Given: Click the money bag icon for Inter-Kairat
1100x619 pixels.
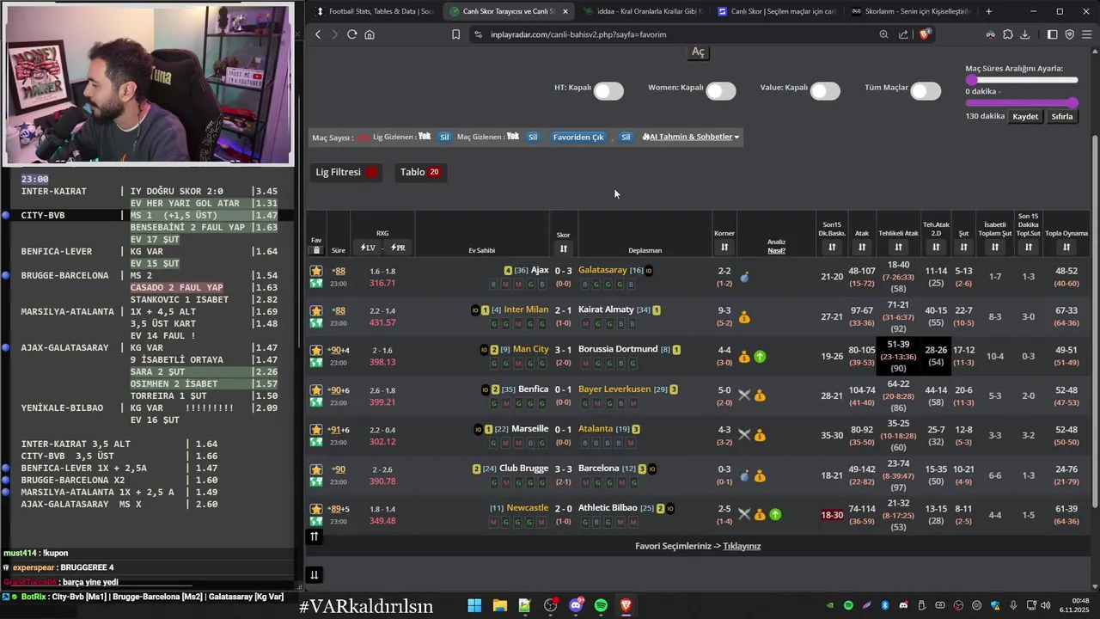Looking at the screenshot, I should pyautogui.click(x=744, y=317).
